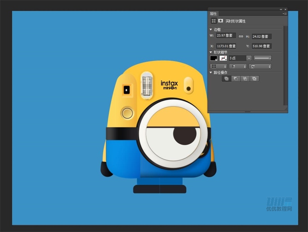Image resolution: width=308 pixels, height=232 pixels.
Task: Toggle the link width and height chain
Action: 241,36
